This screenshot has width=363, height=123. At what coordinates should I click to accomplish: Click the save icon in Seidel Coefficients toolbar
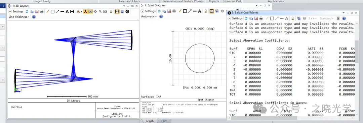tap(256, 18)
